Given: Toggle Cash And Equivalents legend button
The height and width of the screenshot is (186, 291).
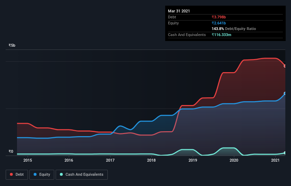Looking at the screenshot, I should pyautogui.click(x=82, y=175).
